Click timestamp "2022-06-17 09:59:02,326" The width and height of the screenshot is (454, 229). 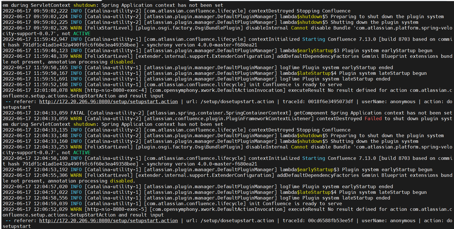35,28
